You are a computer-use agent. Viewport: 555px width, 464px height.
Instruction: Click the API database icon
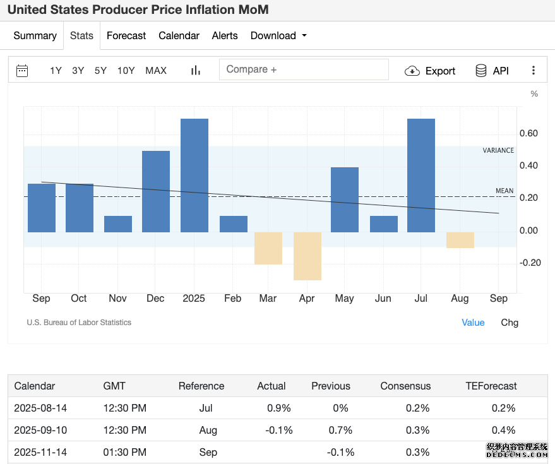point(480,71)
